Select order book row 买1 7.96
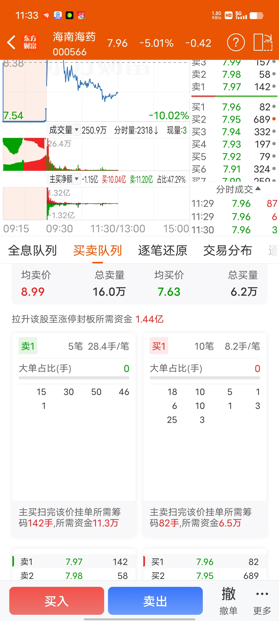The width and height of the screenshot is (279, 621). 234,107
